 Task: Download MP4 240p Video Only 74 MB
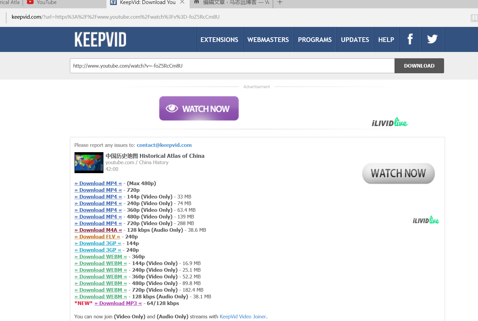coord(98,203)
